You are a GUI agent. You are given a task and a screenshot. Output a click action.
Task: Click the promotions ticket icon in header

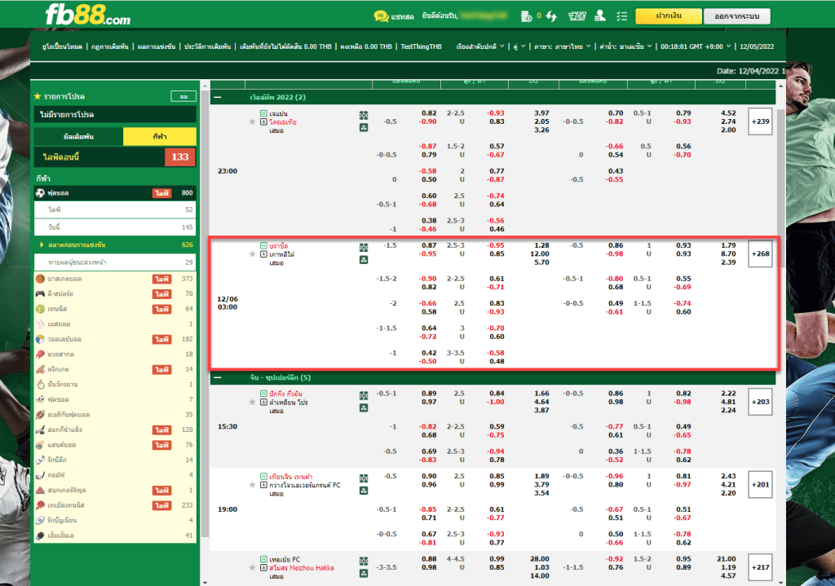point(577,15)
